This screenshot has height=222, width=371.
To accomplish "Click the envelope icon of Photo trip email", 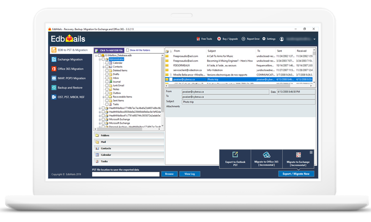I will [167, 79].
